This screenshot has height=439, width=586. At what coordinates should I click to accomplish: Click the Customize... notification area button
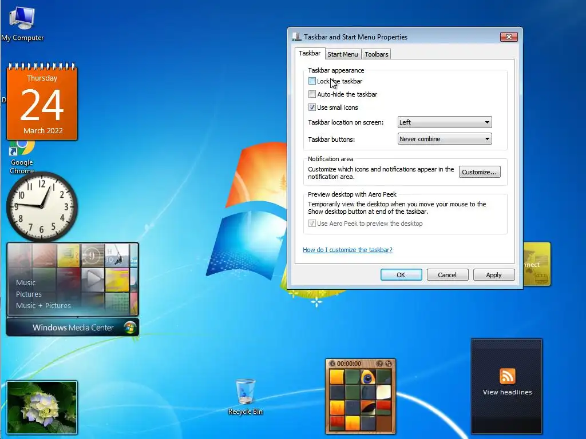(x=480, y=172)
